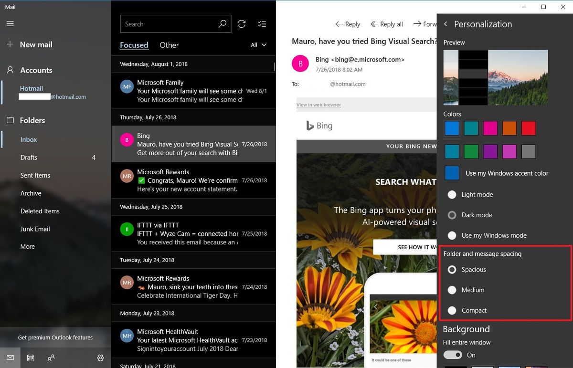573x368 pixels.
Task: Enable Light mode
Action: click(452, 195)
